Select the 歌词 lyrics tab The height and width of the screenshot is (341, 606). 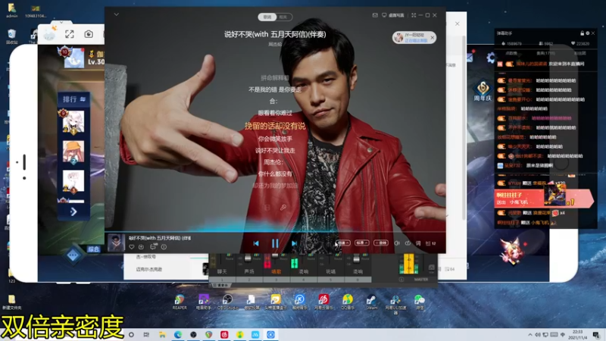[x=267, y=17]
